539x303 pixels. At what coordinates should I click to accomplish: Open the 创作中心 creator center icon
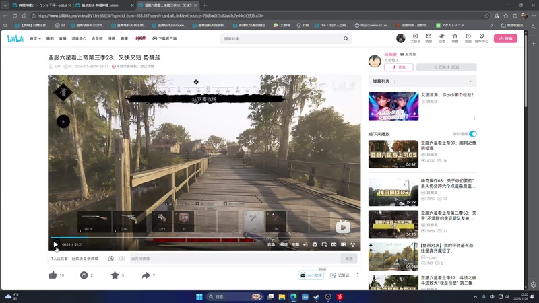[x=482, y=38]
